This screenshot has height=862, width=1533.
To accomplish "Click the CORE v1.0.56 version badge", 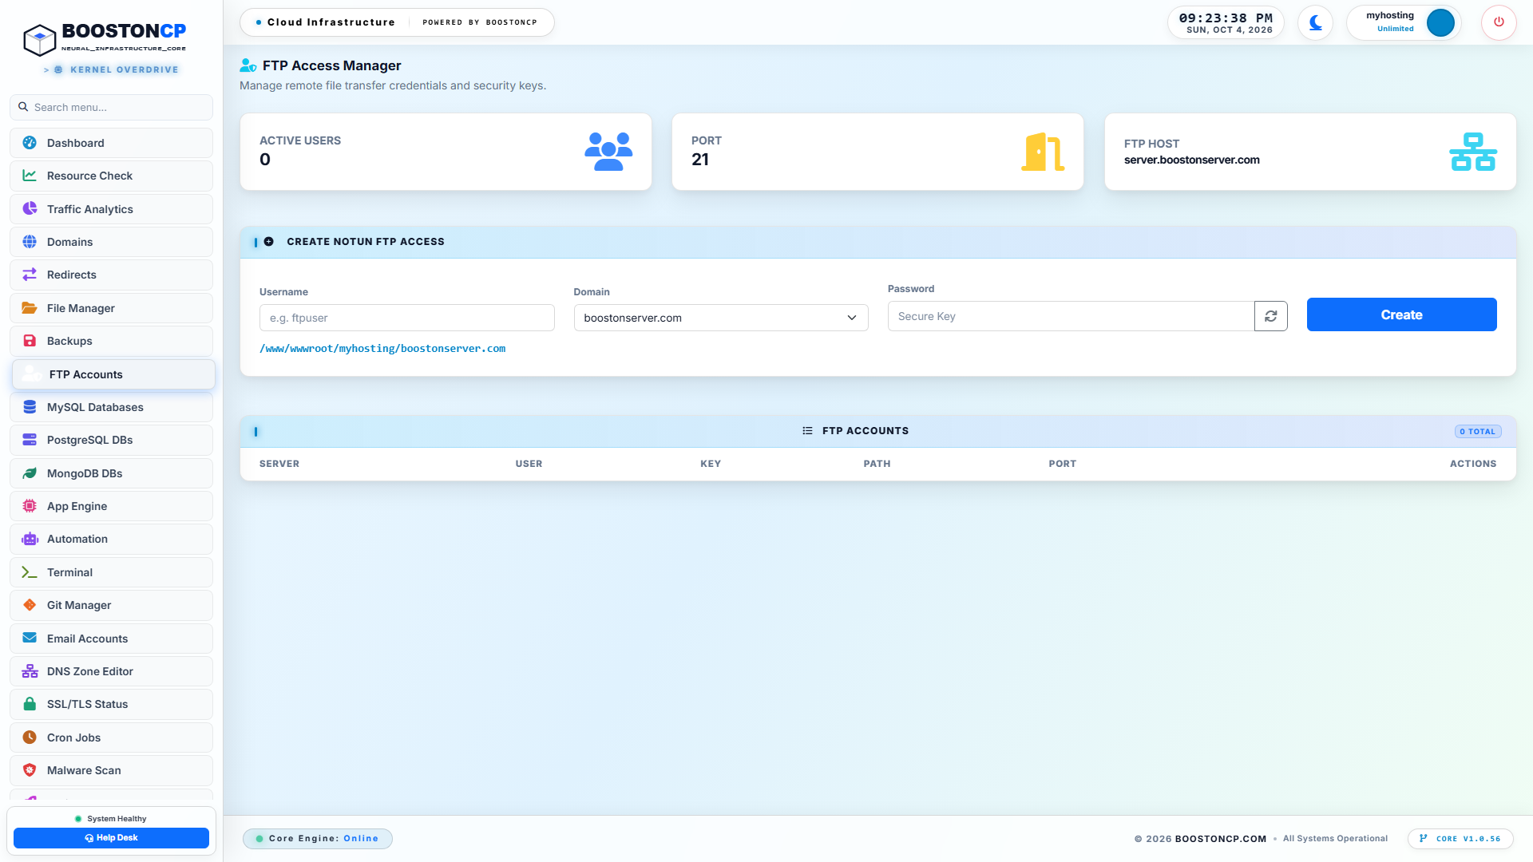I will [x=1460, y=839].
